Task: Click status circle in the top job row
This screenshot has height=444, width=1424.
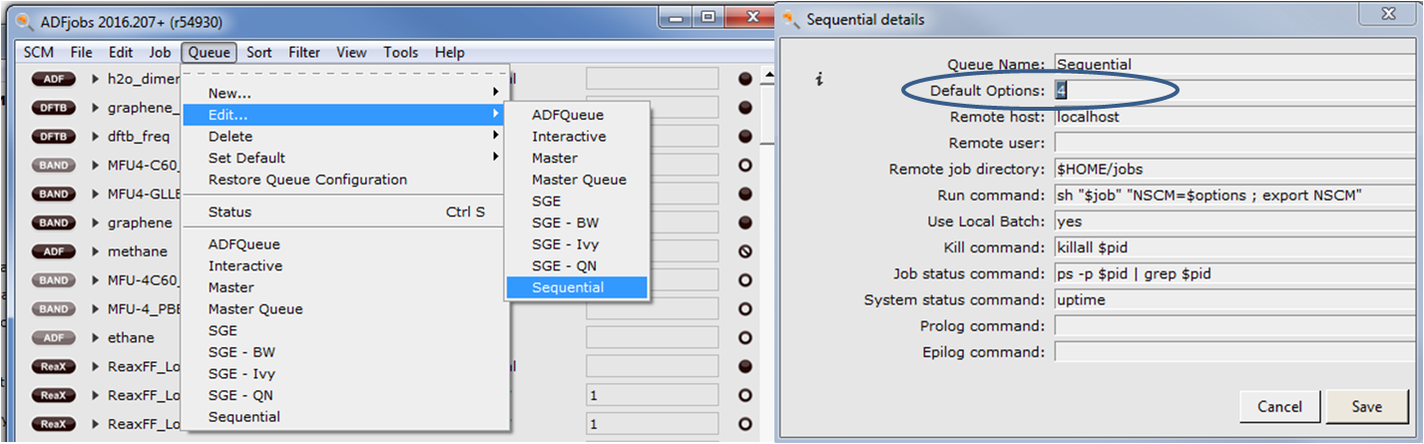Action: coord(744,79)
